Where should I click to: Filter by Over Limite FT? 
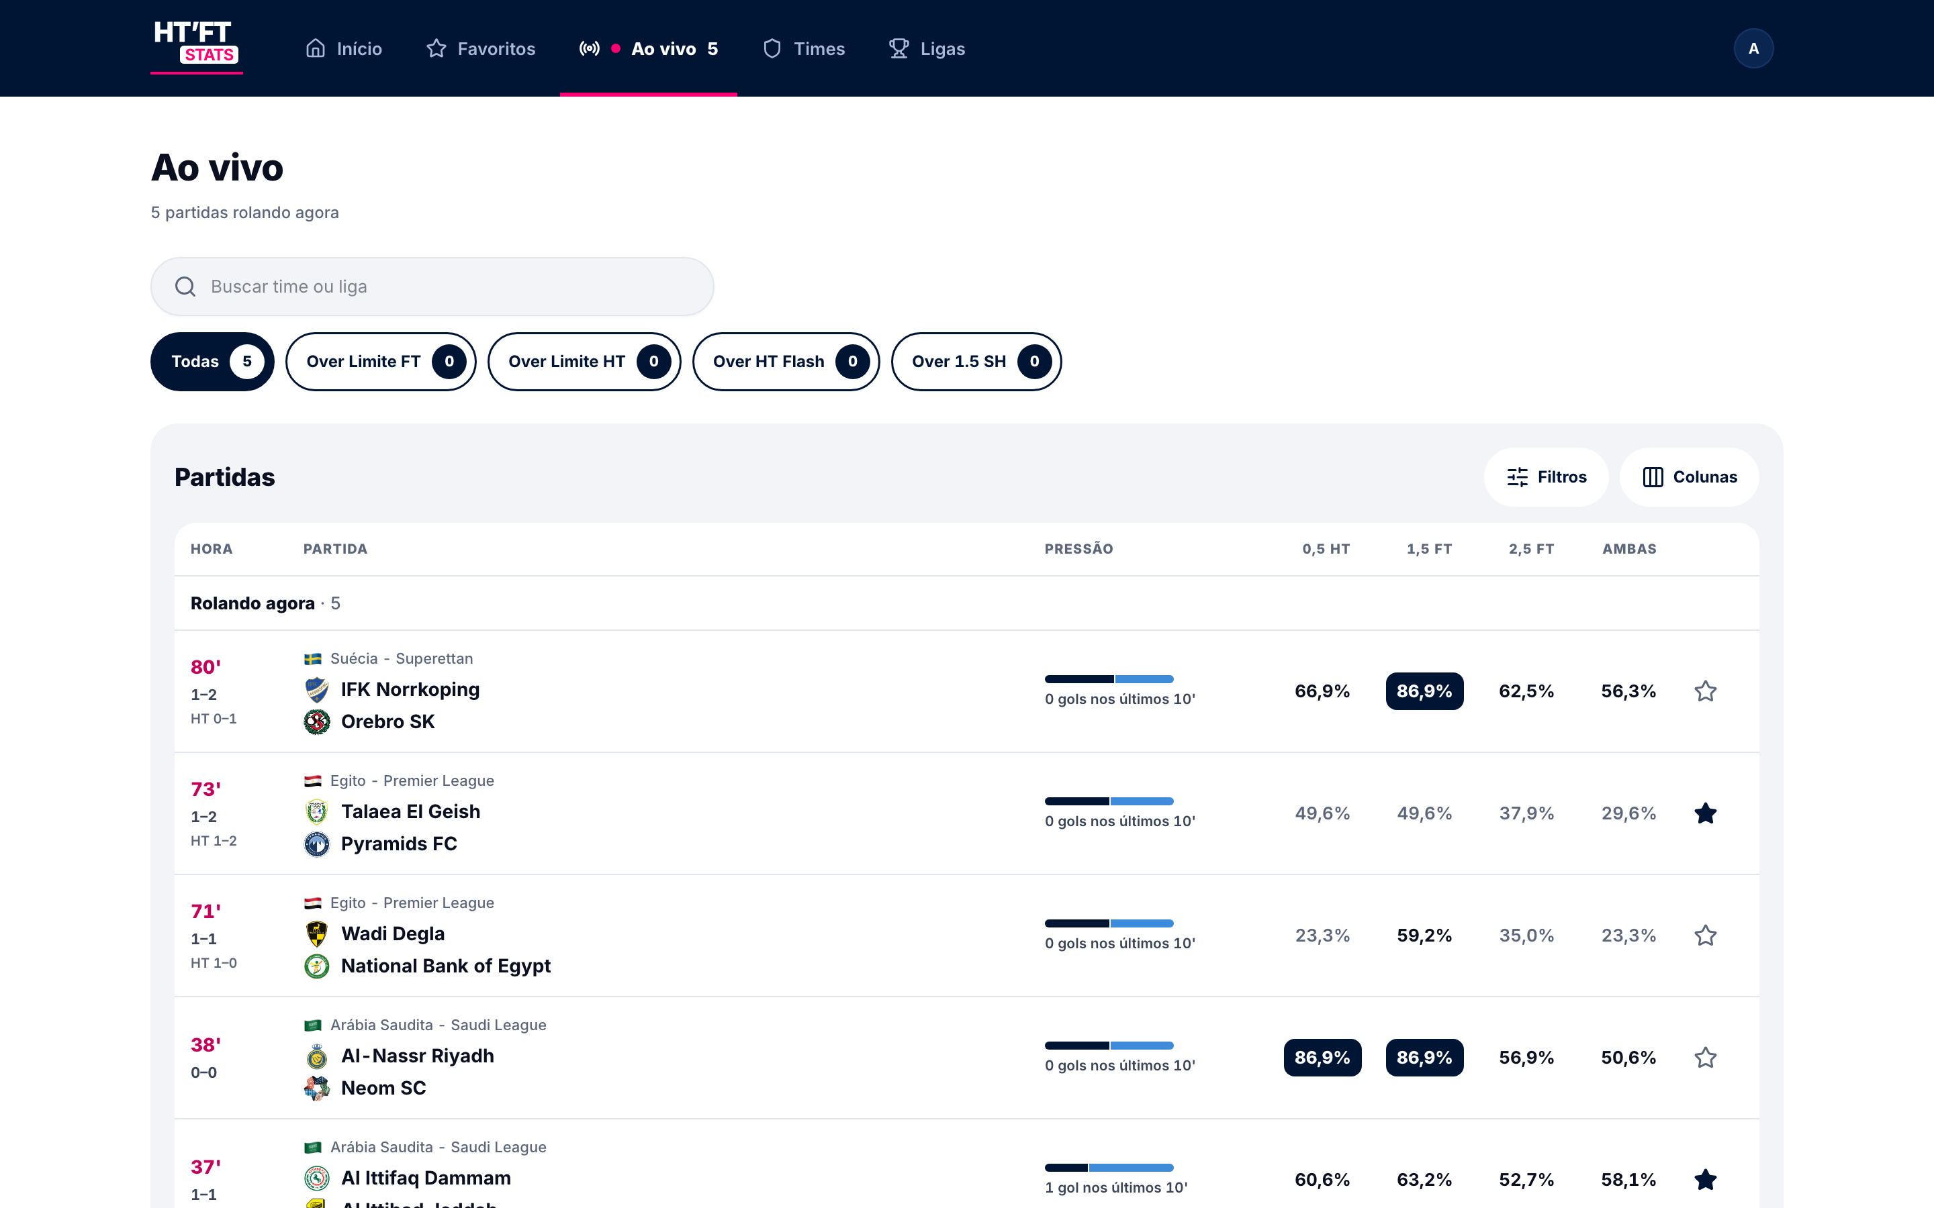[381, 362]
